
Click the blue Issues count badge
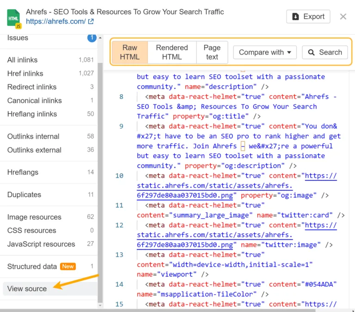click(x=92, y=37)
